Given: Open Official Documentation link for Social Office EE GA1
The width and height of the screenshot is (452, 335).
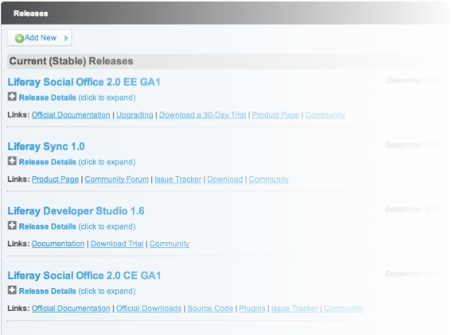Looking at the screenshot, I should coord(71,115).
